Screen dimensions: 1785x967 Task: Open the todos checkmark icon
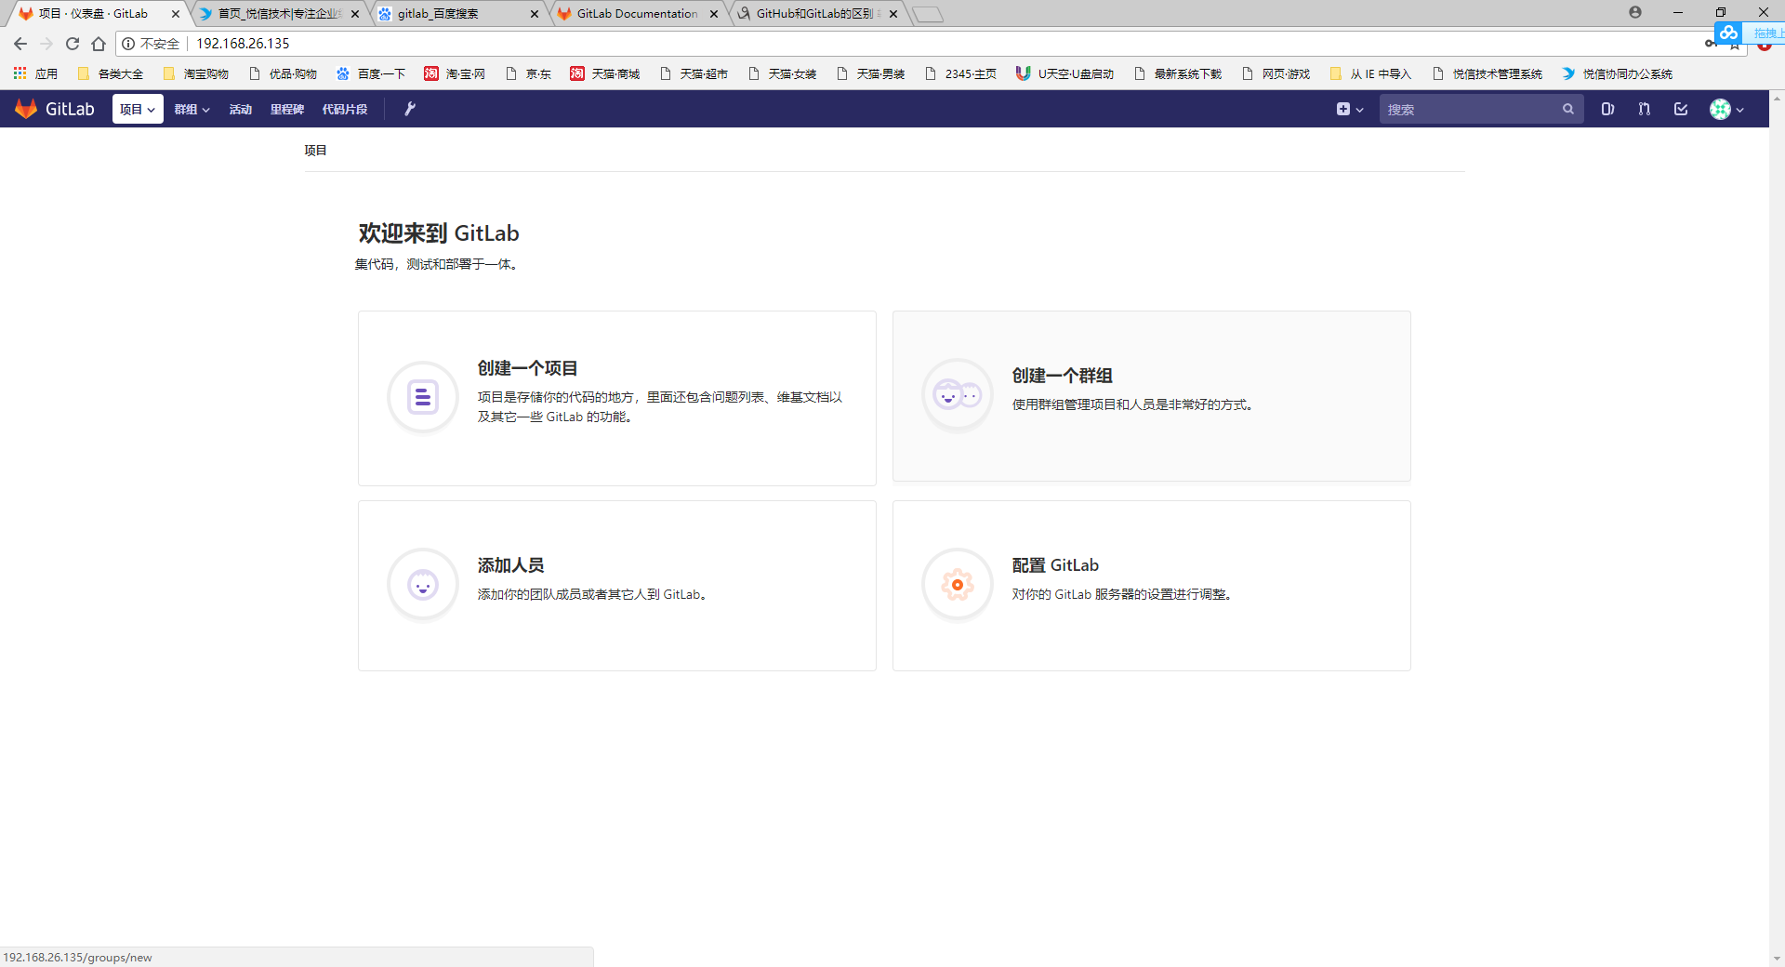pyautogui.click(x=1681, y=109)
